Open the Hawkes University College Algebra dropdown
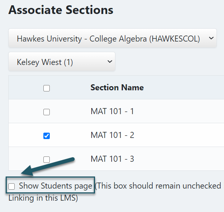This screenshot has height=212, width=224. (x=113, y=38)
